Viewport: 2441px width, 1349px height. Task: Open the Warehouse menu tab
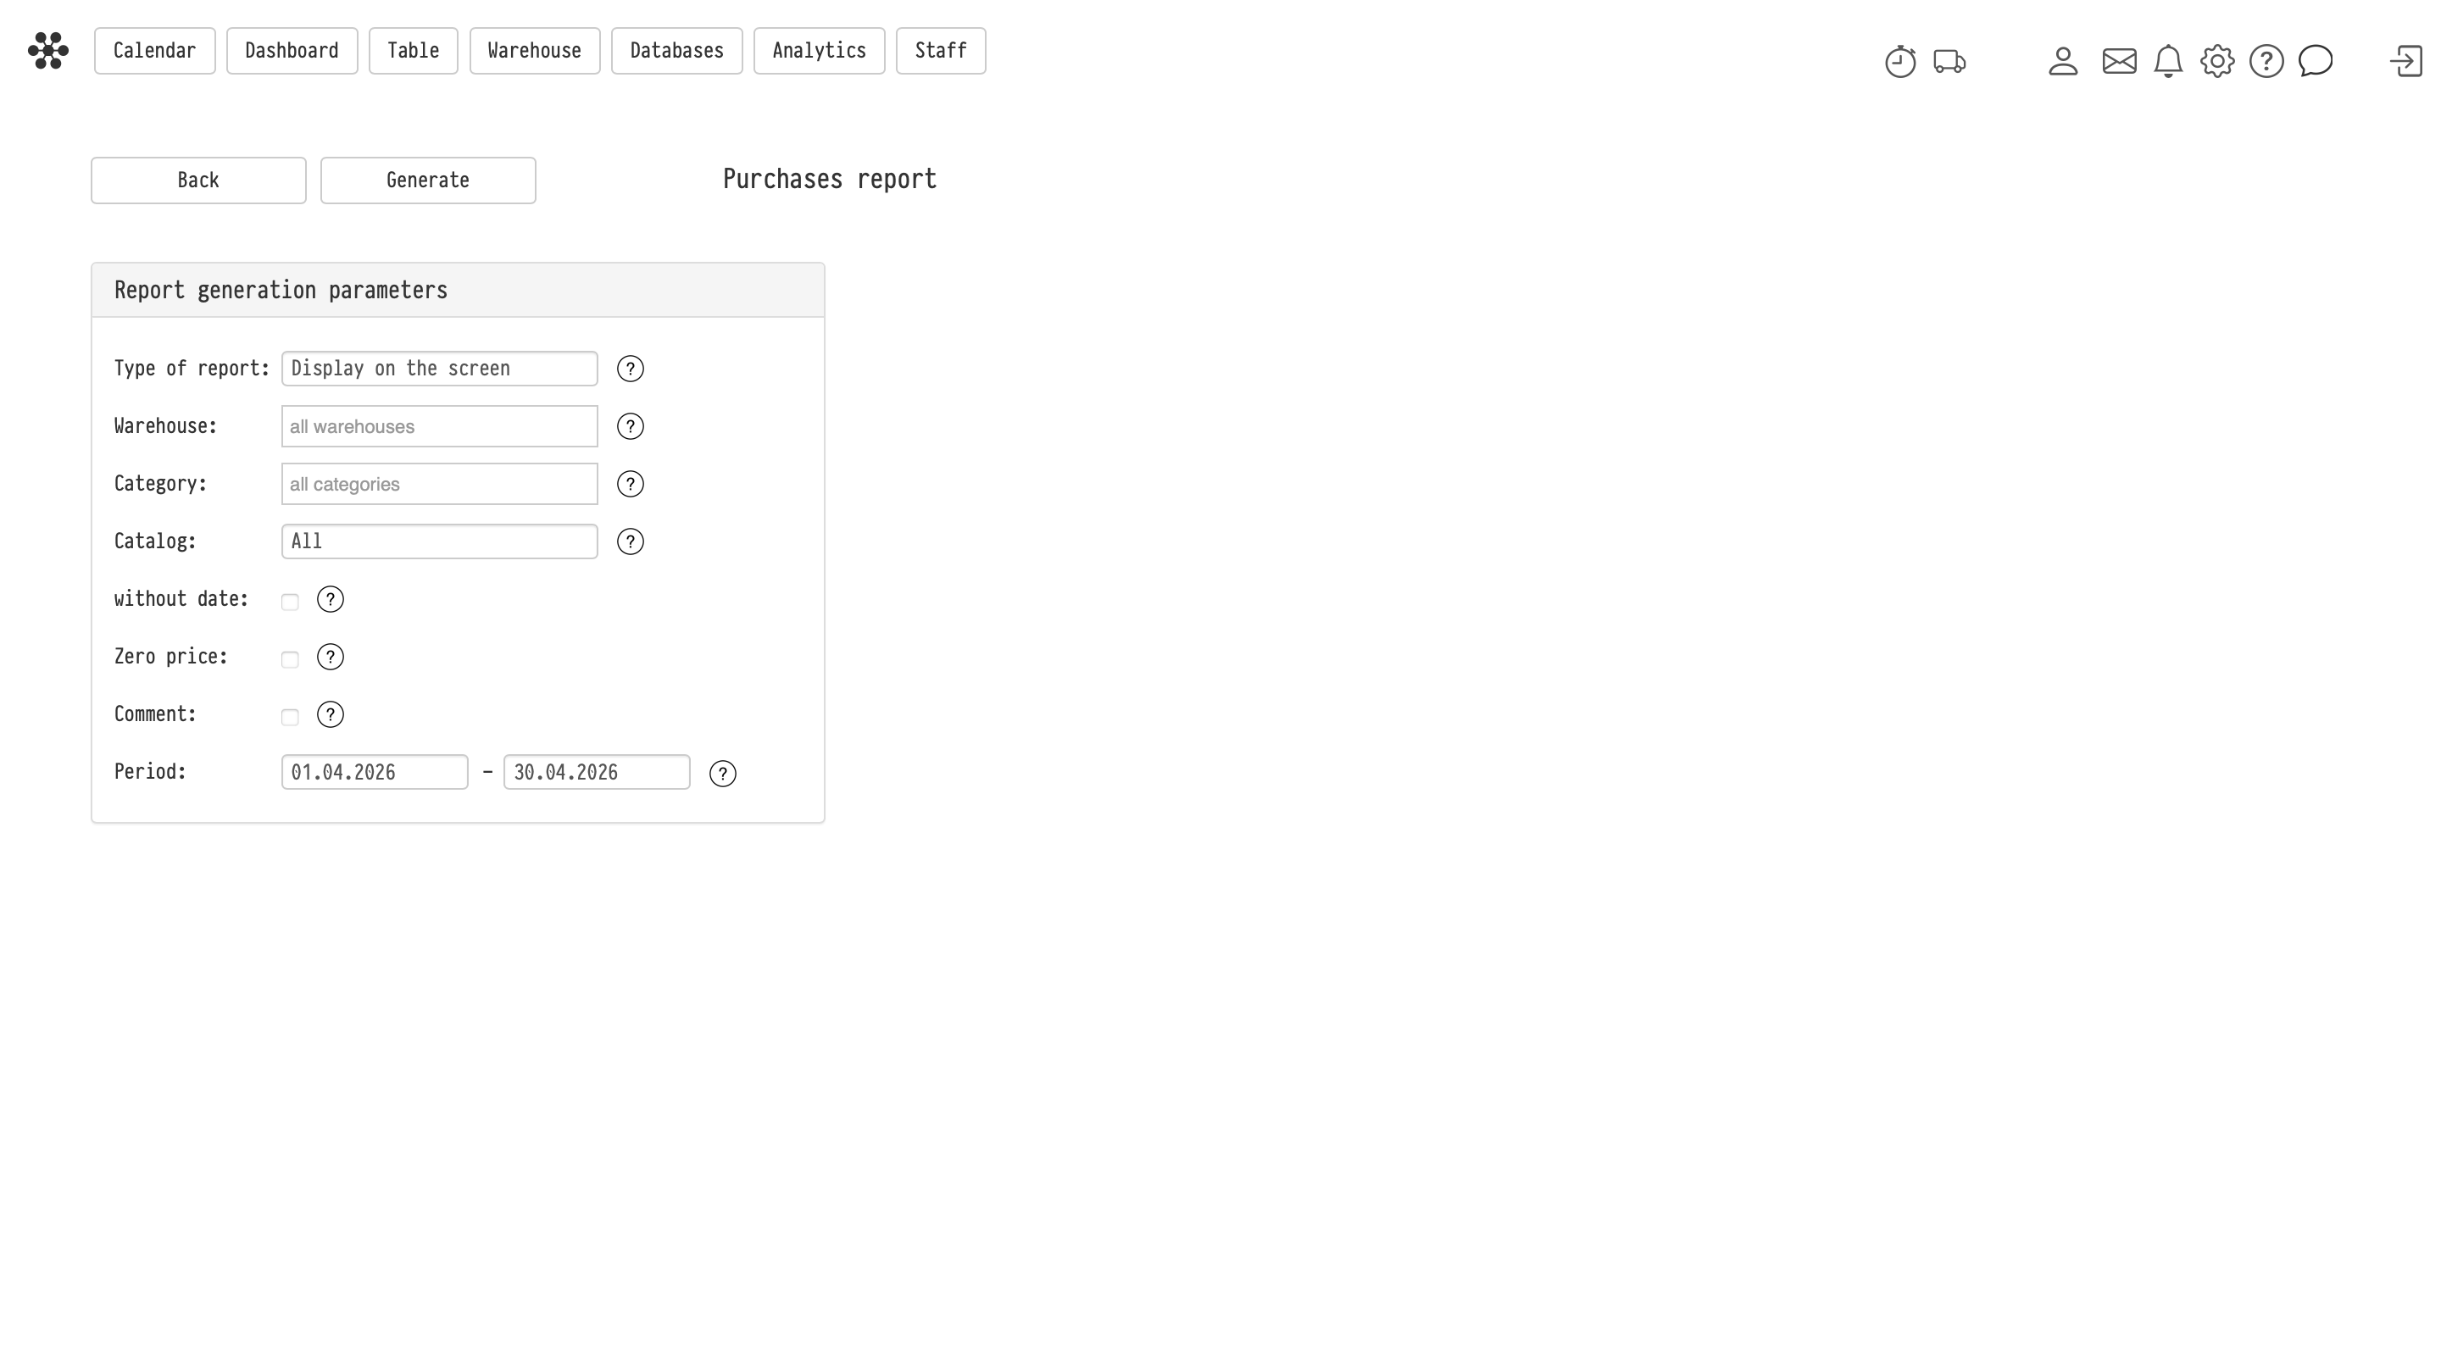[x=535, y=51]
